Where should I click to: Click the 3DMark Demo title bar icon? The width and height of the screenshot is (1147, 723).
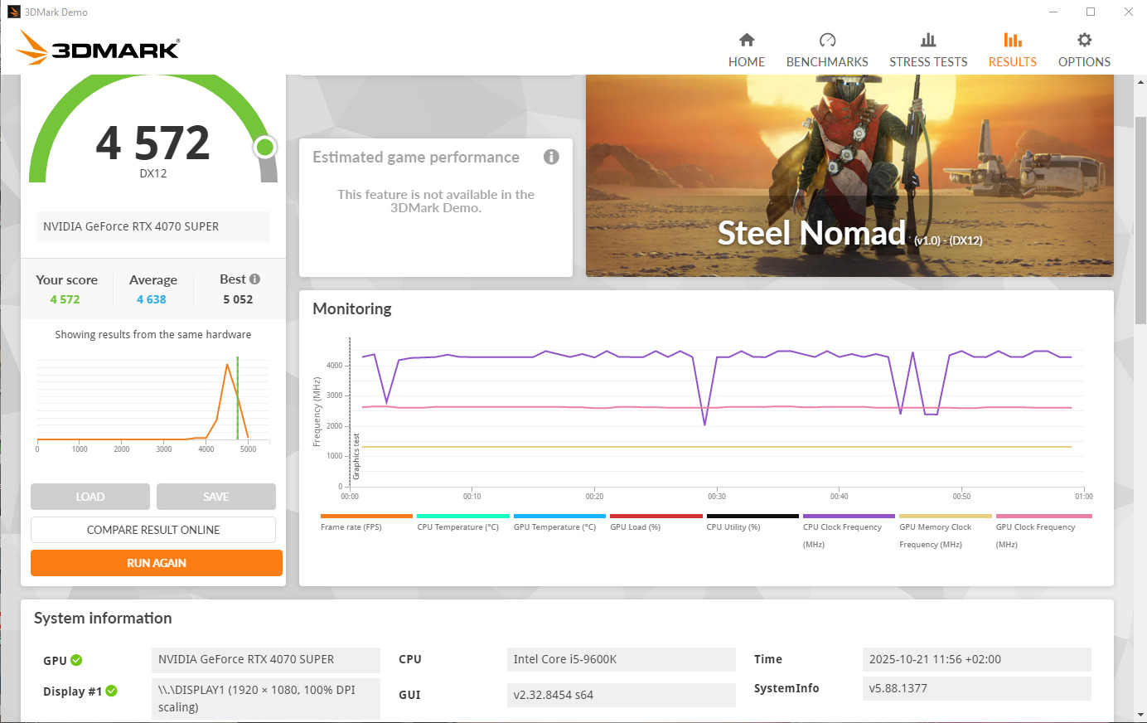click(x=13, y=12)
